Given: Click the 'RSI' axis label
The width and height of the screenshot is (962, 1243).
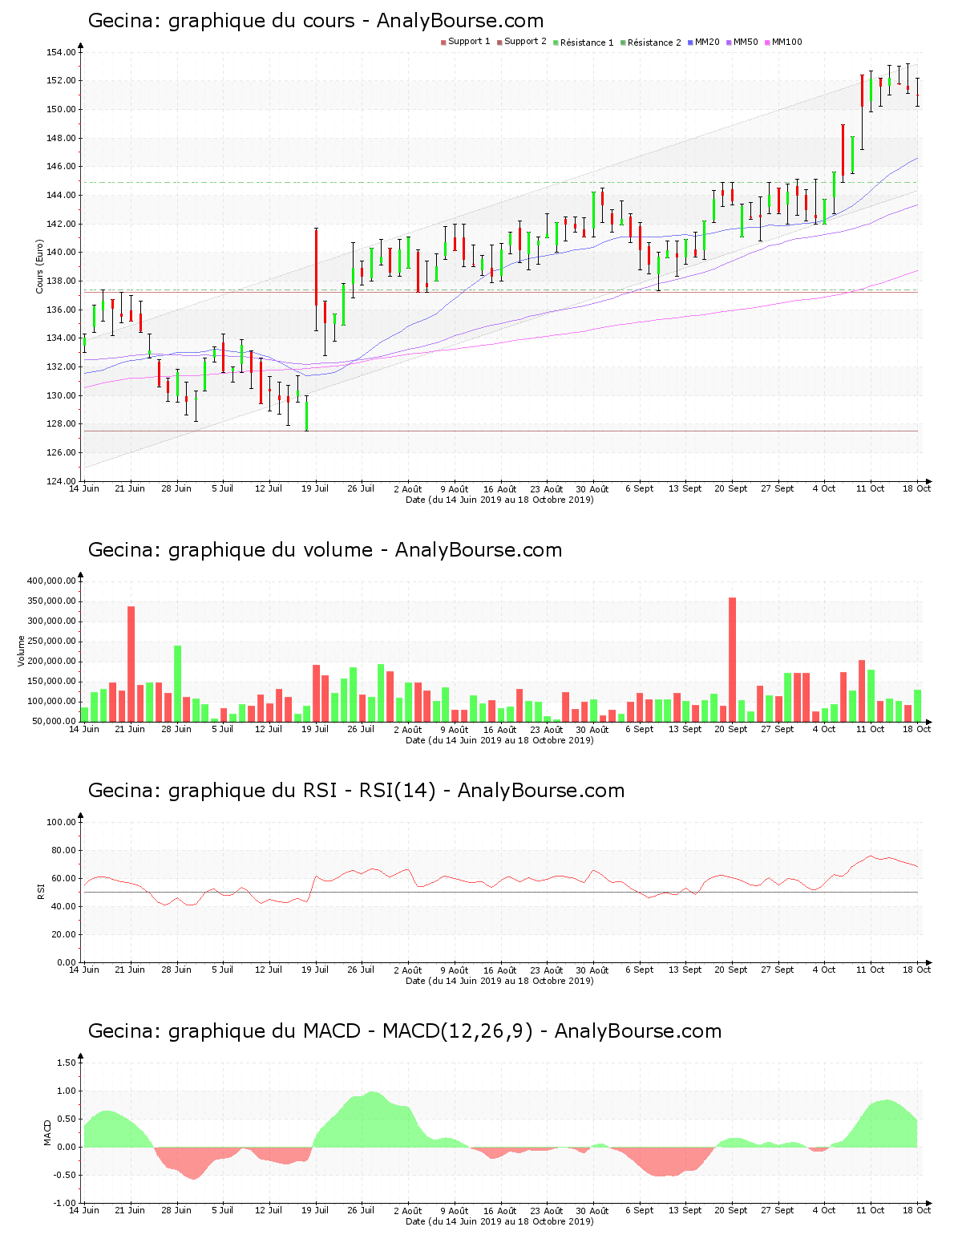Looking at the screenshot, I should tap(40, 891).
